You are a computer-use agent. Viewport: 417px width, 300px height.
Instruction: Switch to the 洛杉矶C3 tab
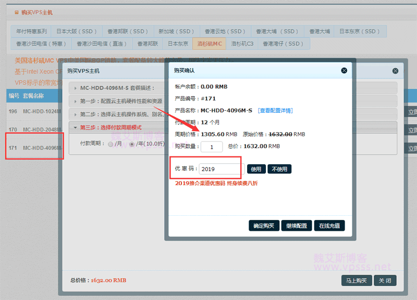click(x=242, y=44)
